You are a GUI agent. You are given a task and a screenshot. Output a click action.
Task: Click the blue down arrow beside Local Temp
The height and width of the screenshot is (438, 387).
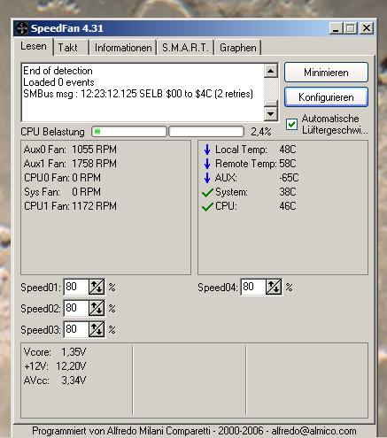[x=207, y=150]
